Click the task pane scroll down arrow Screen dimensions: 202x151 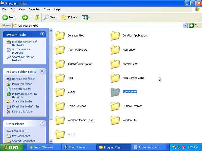51,141
